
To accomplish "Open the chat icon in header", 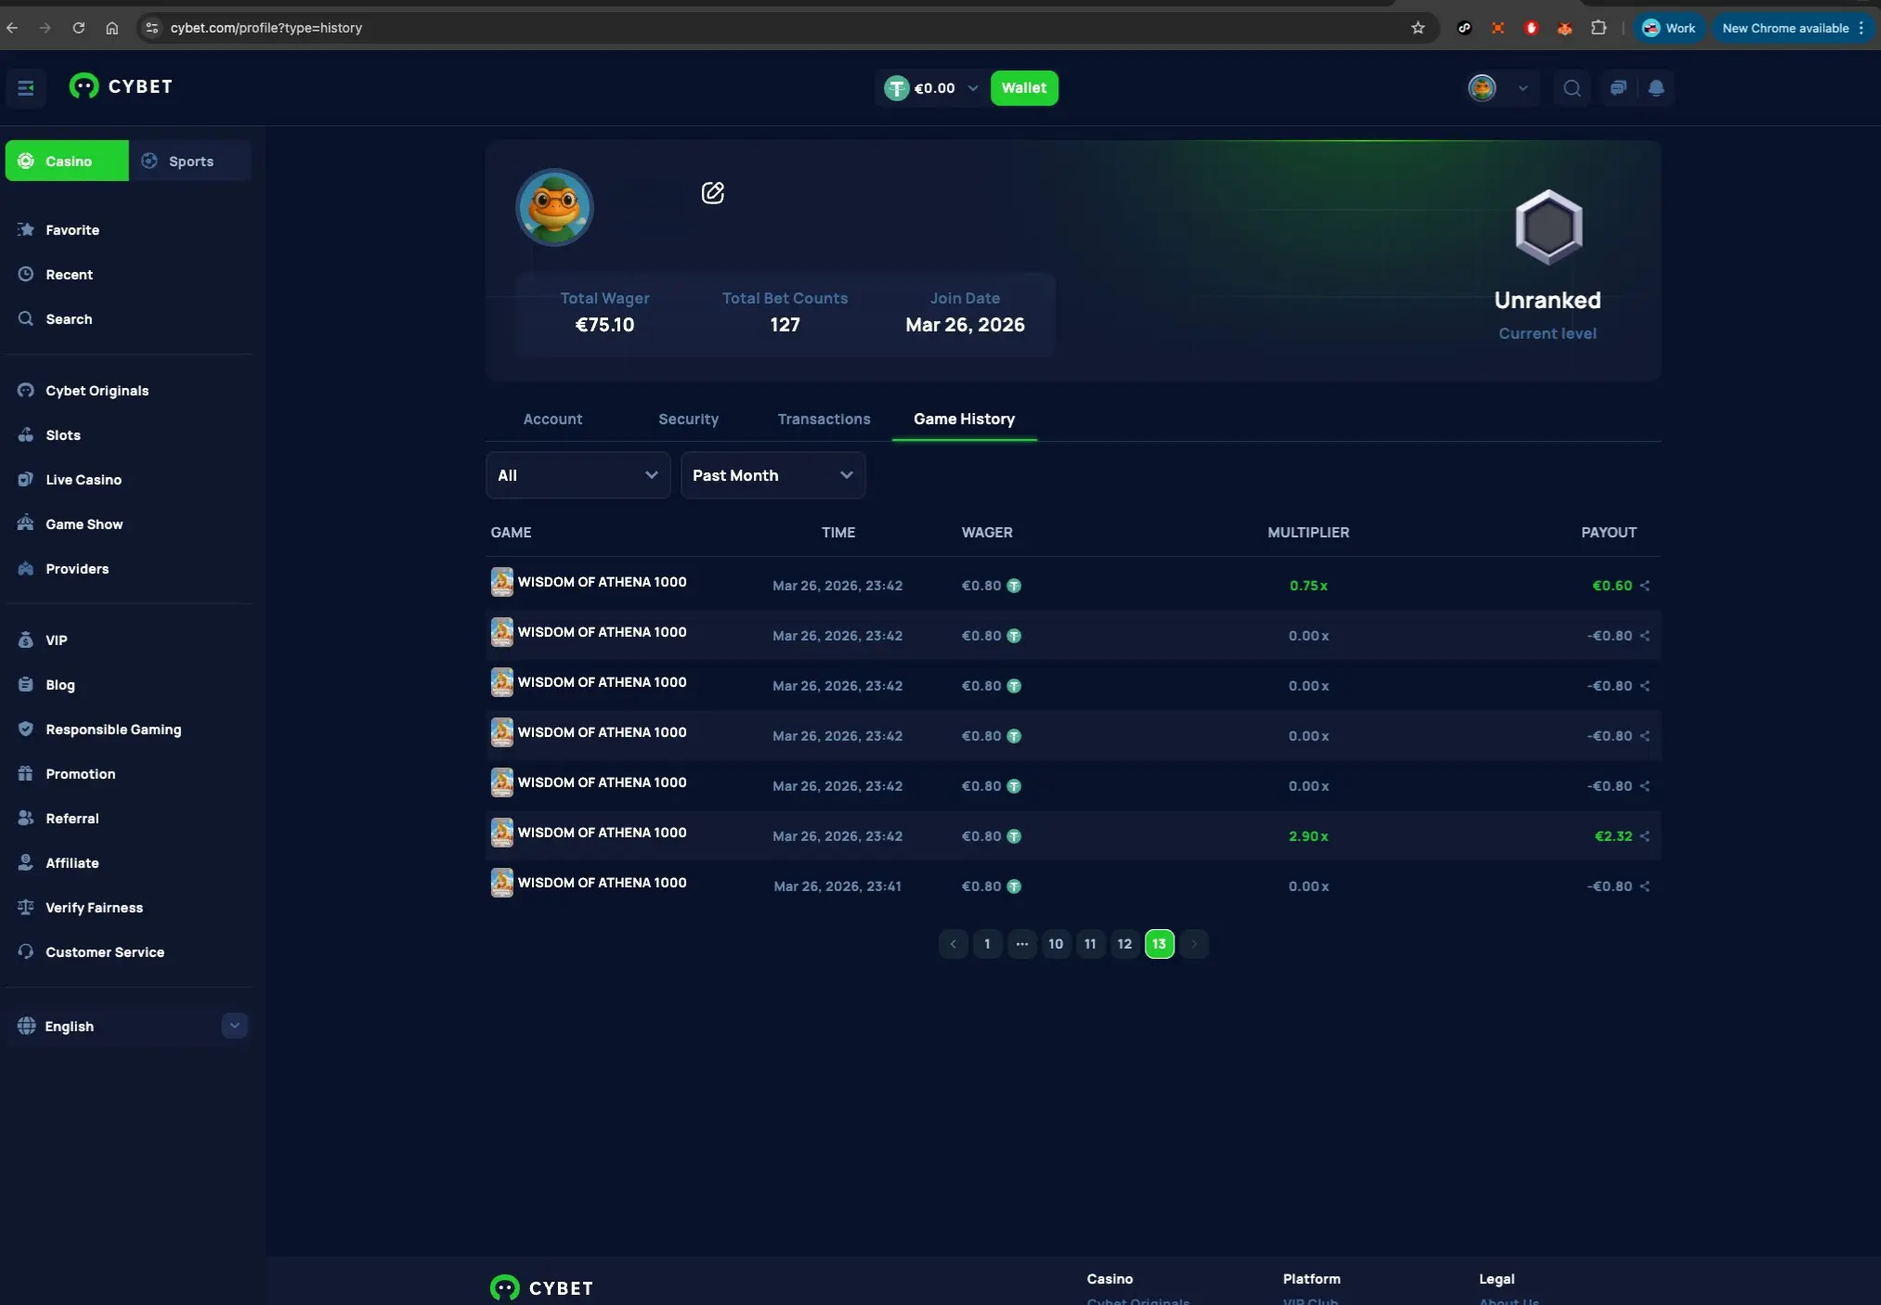I will tap(1618, 88).
